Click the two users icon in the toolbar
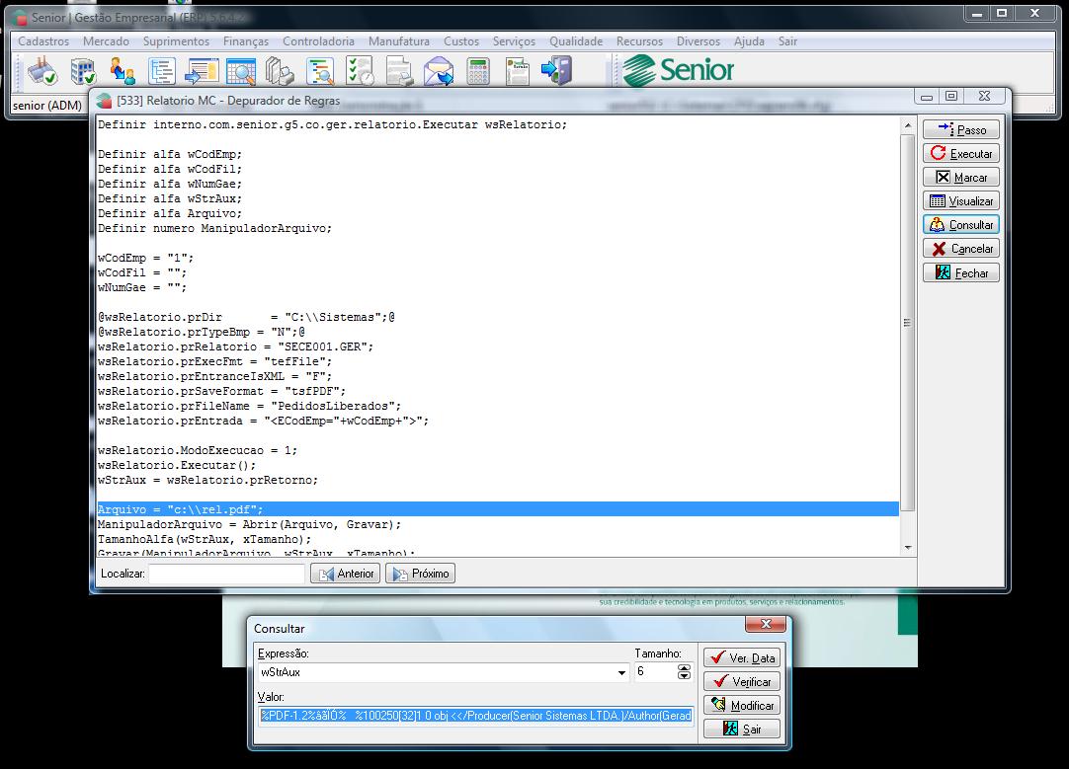This screenshot has height=769, width=1069. pyautogui.click(x=123, y=72)
